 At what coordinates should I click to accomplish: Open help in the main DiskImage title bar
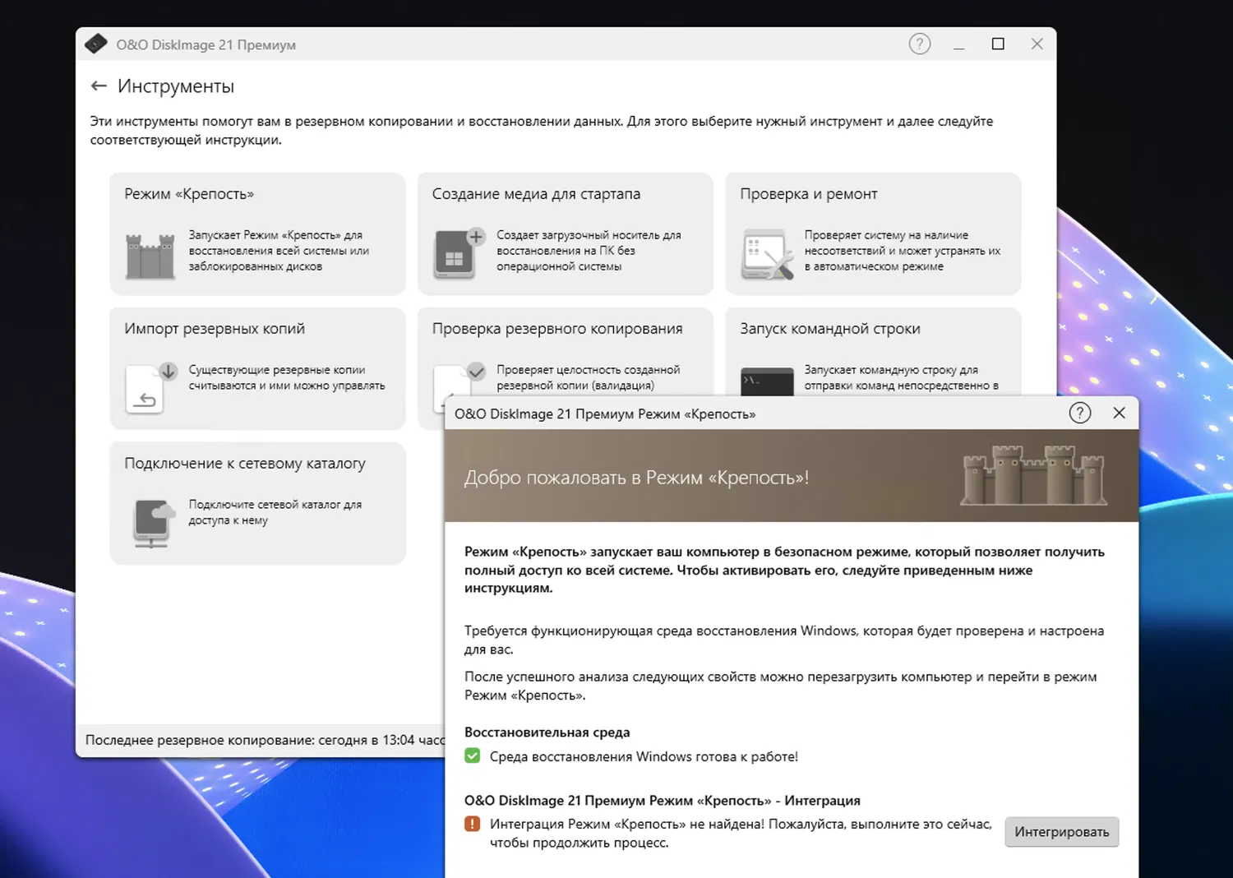click(x=920, y=44)
